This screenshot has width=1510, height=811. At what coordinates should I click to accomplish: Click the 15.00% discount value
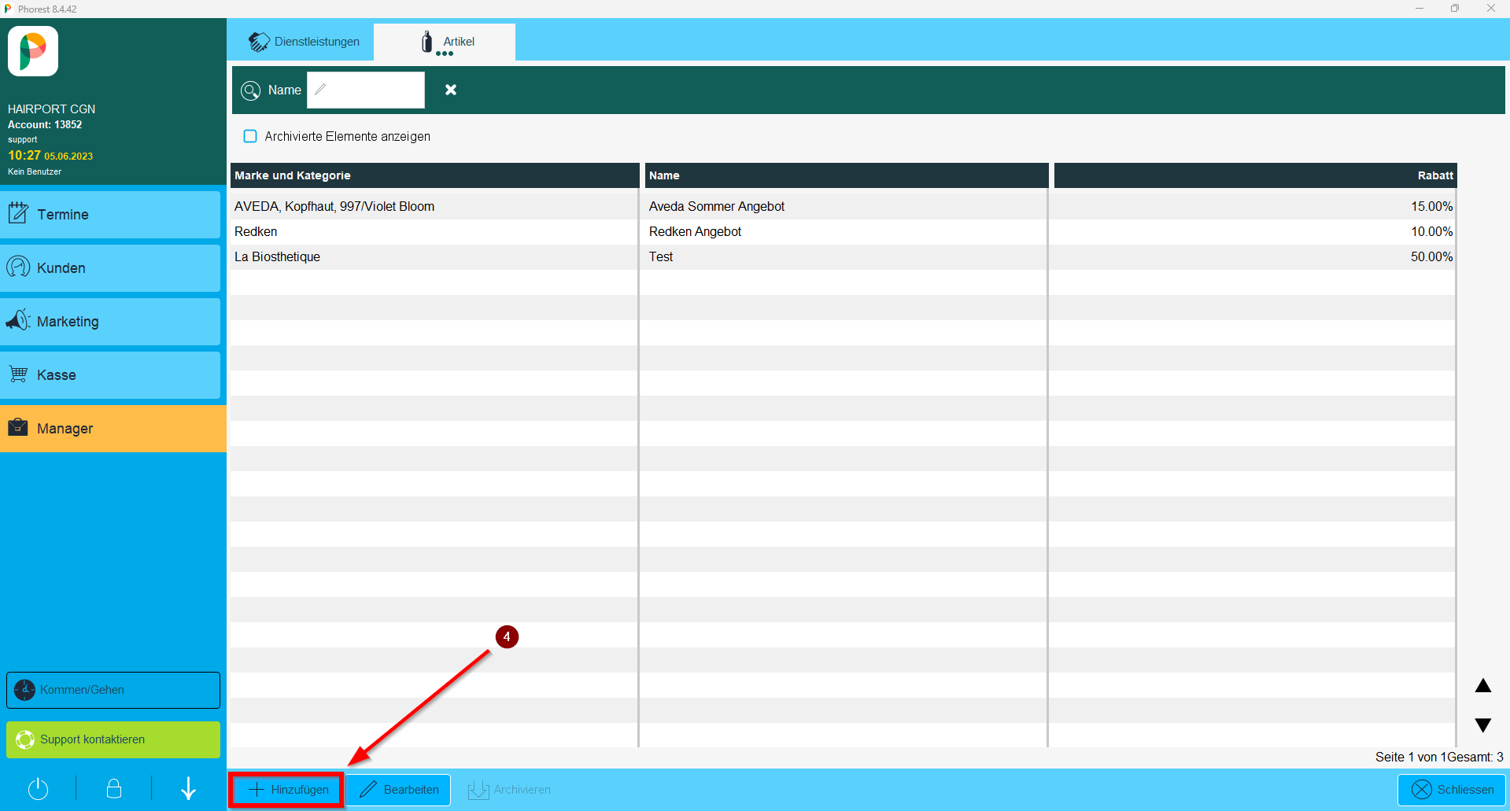1431,206
